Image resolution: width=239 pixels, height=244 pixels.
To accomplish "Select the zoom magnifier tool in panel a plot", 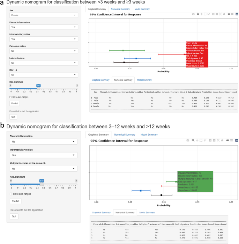I will (x=198, y=14).
